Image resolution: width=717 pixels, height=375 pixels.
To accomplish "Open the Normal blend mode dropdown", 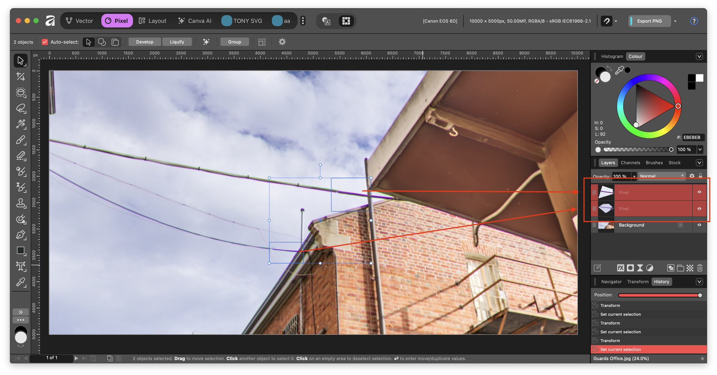I will pyautogui.click(x=662, y=176).
